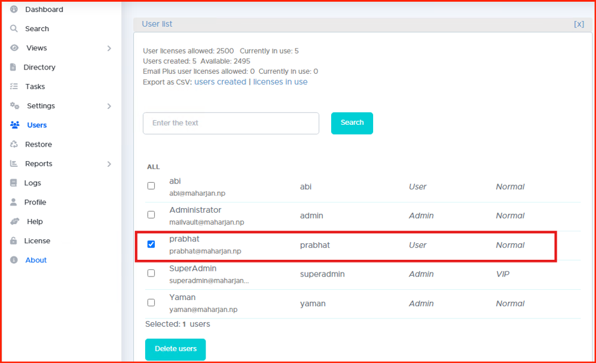Image resolution: width=596 pixels, height=363 pixels.
Task: Open the Profile menu entry
Action: pos(35,203)
